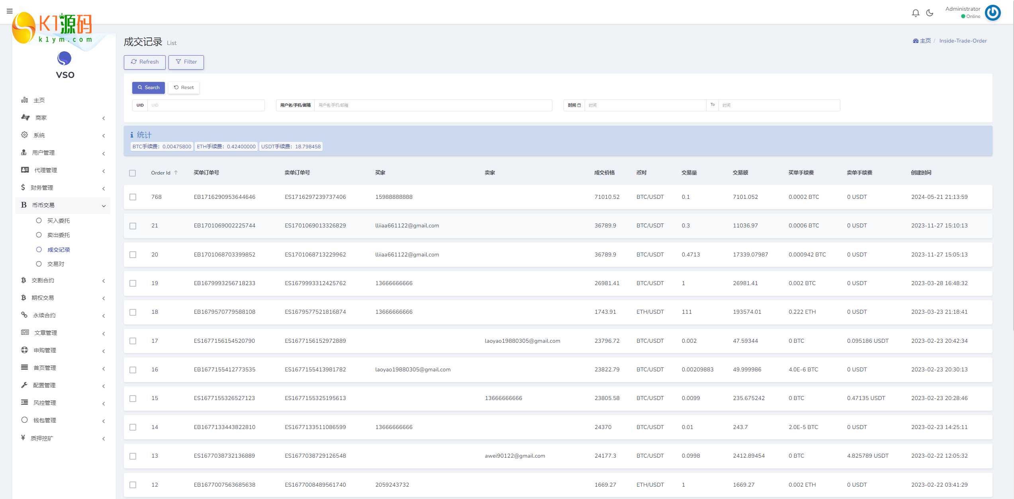Viewport: 1014px width, 499px height.
Task: Click the 配置管理 wrench icon
Action: pyautogui.click(x=25, y=385)
